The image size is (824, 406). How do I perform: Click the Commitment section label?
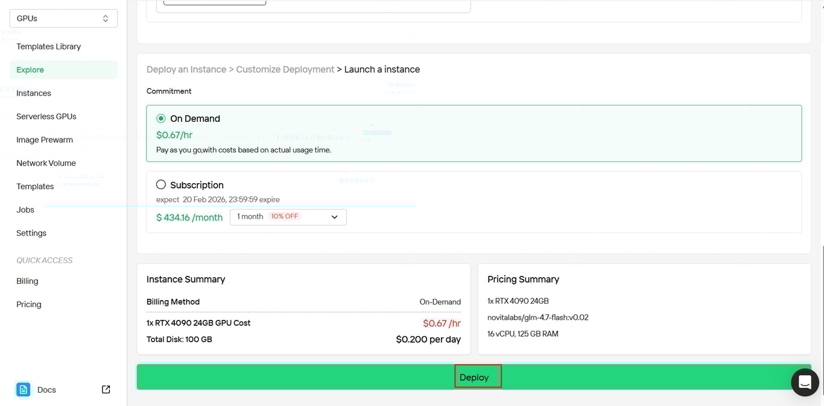pos(169,91)
